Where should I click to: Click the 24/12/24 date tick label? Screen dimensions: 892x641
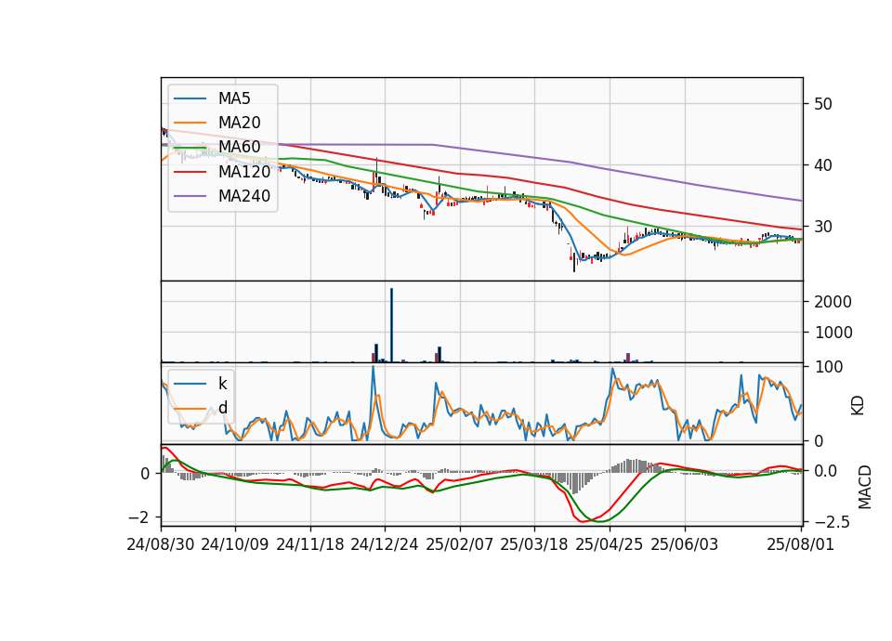[385, 544]
